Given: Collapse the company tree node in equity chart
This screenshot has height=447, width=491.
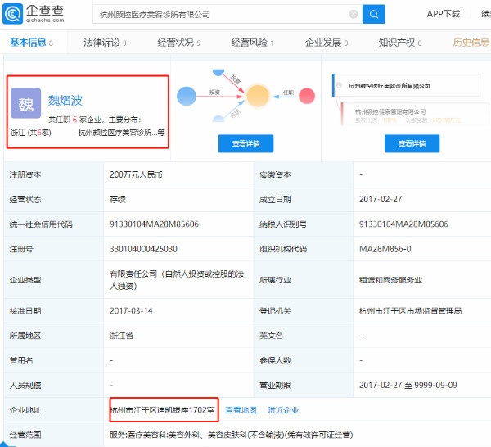Looking at the screenshot, I should [x=339, y=85].
